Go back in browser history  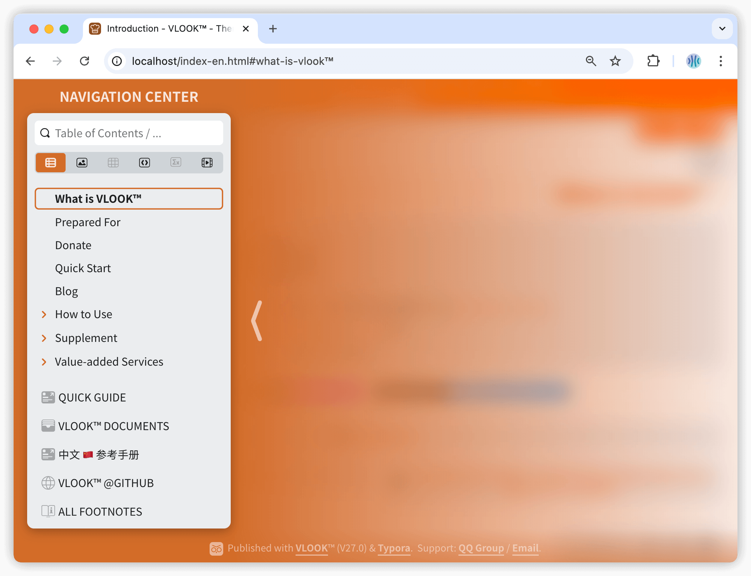click(30, 61)
